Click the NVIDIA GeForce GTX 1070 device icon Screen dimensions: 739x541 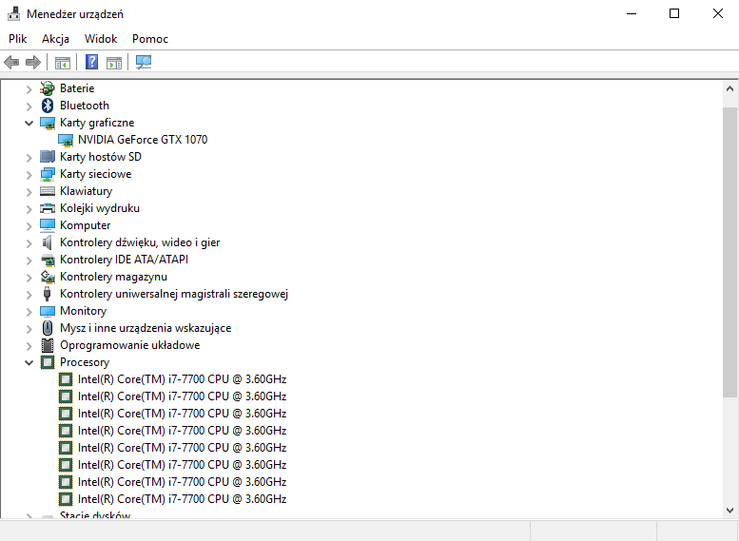click(66, 140)
